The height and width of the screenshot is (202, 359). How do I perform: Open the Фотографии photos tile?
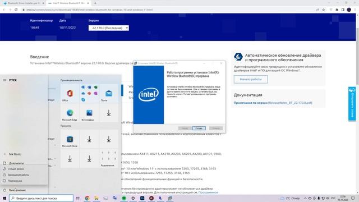tap(89, 113)
